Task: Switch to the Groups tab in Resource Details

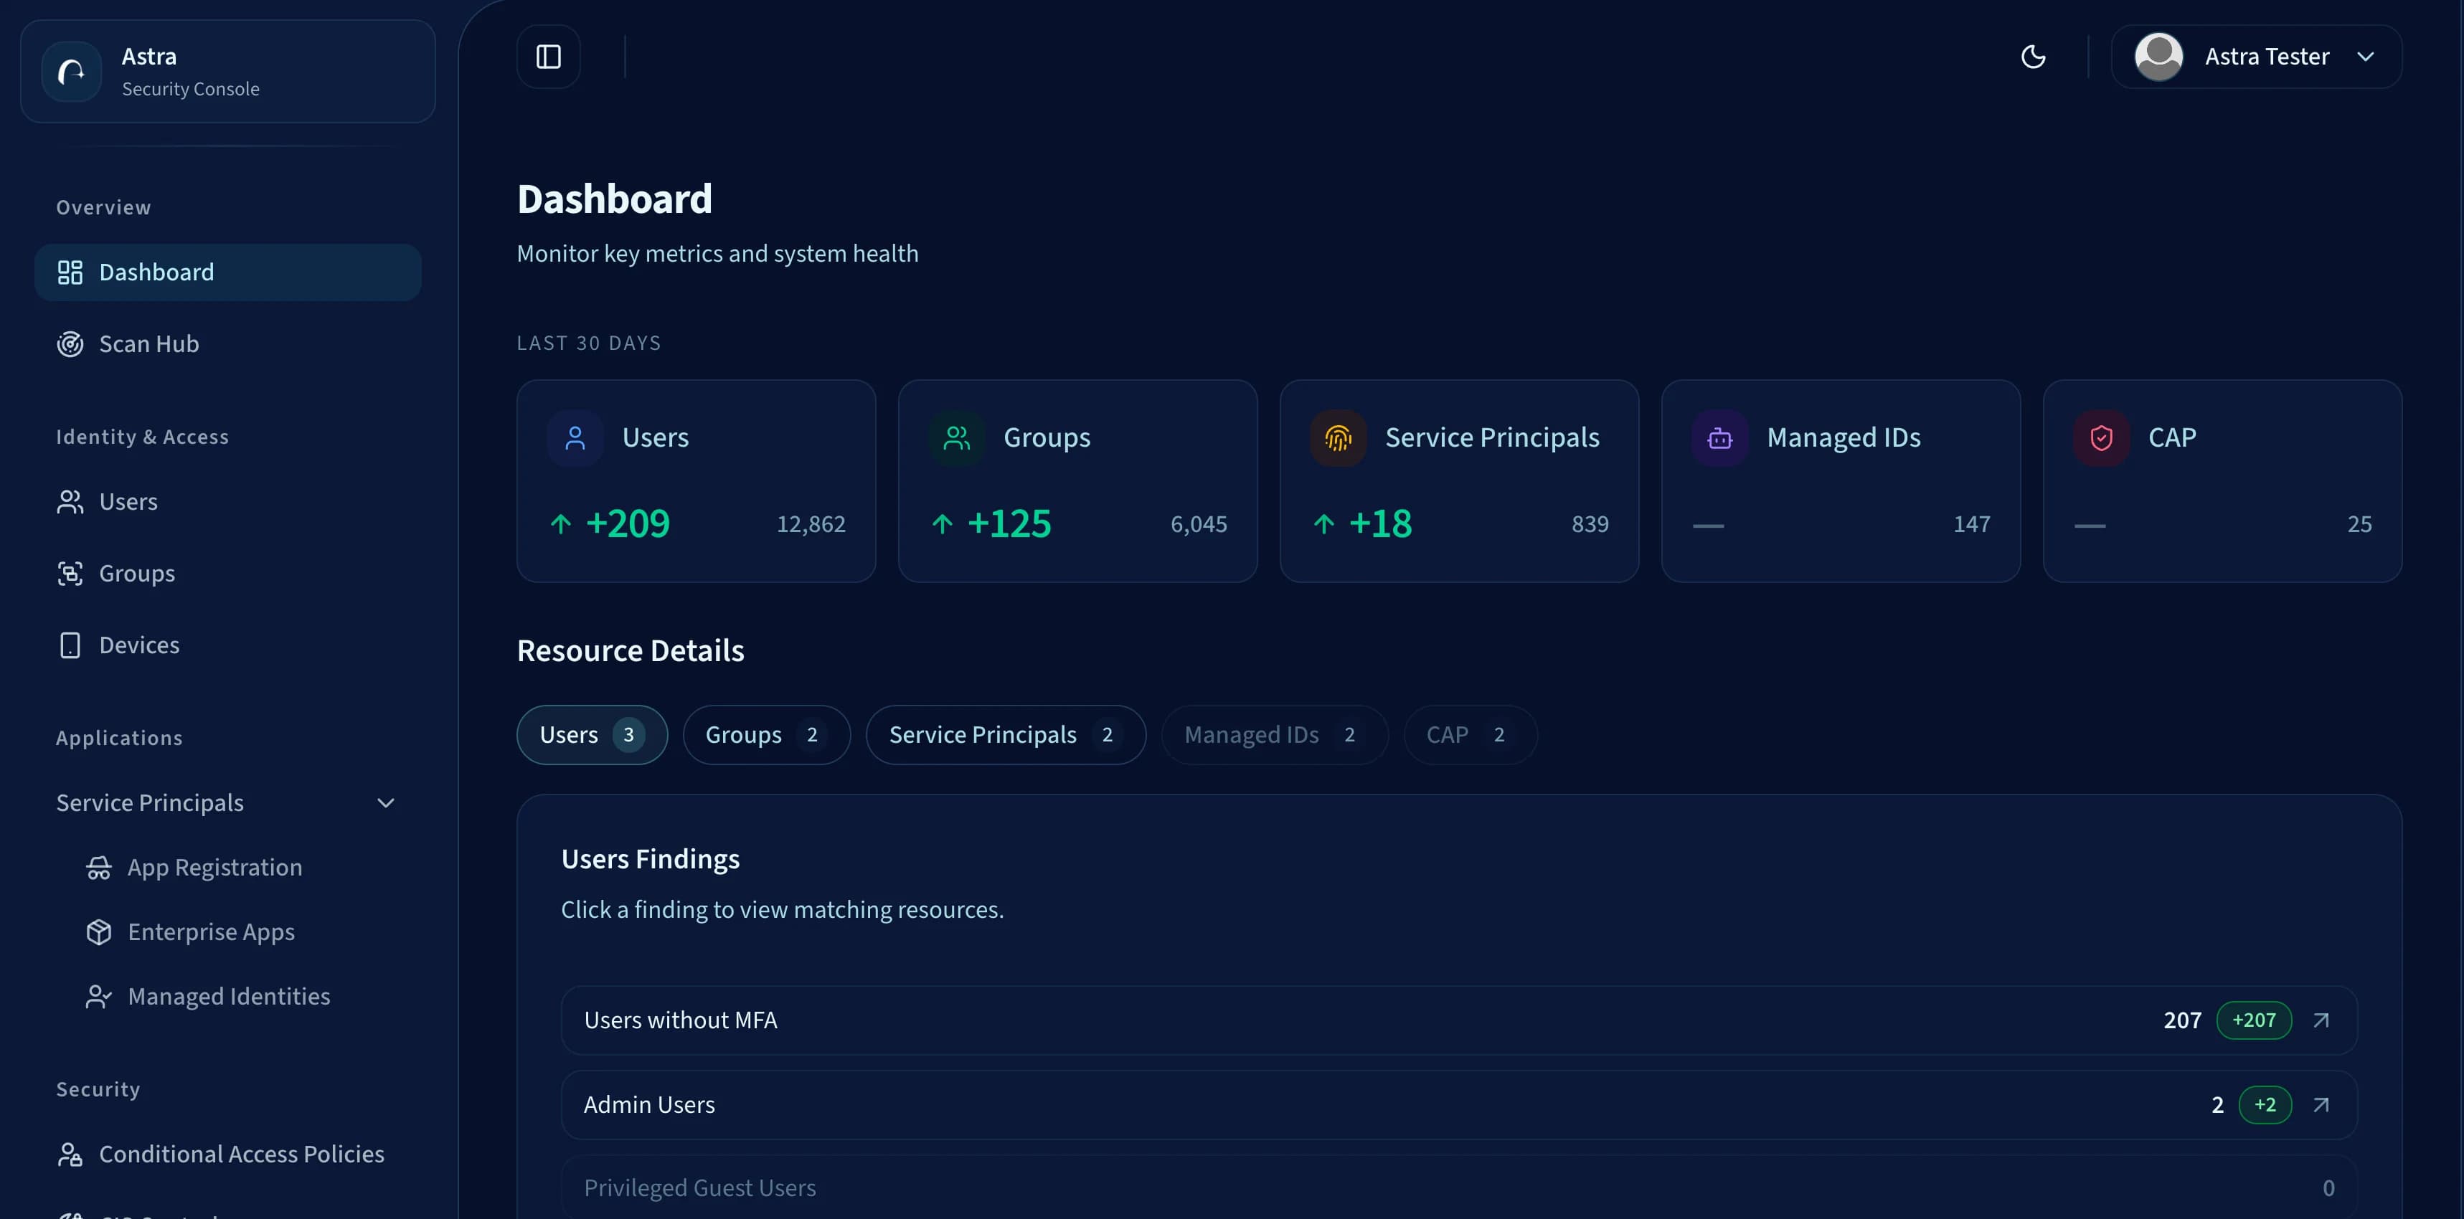Action: pos(765,734)
